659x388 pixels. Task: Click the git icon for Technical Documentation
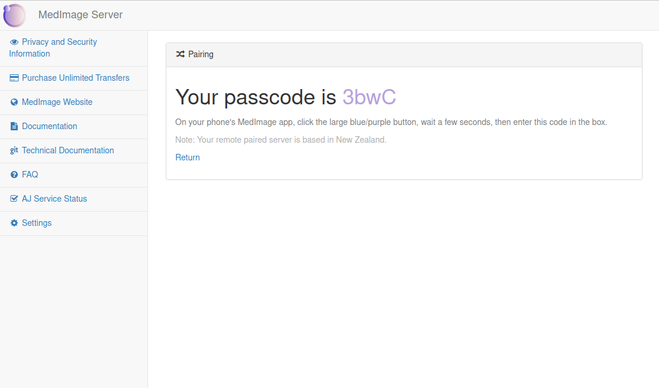pos(14,150)
